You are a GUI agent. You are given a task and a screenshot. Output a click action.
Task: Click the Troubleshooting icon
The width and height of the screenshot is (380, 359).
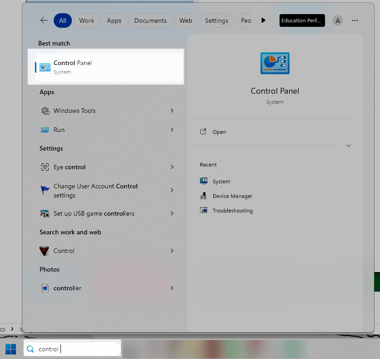(204, 210)
